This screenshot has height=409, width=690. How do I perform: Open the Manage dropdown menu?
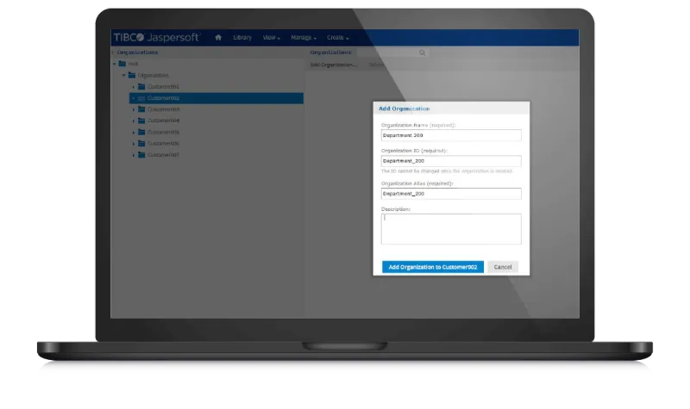(304, 38)
